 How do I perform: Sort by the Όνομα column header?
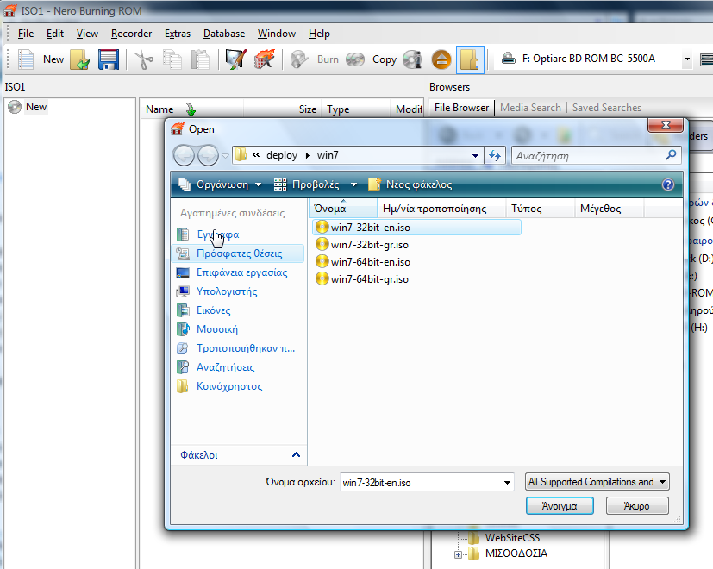point(343,209)
